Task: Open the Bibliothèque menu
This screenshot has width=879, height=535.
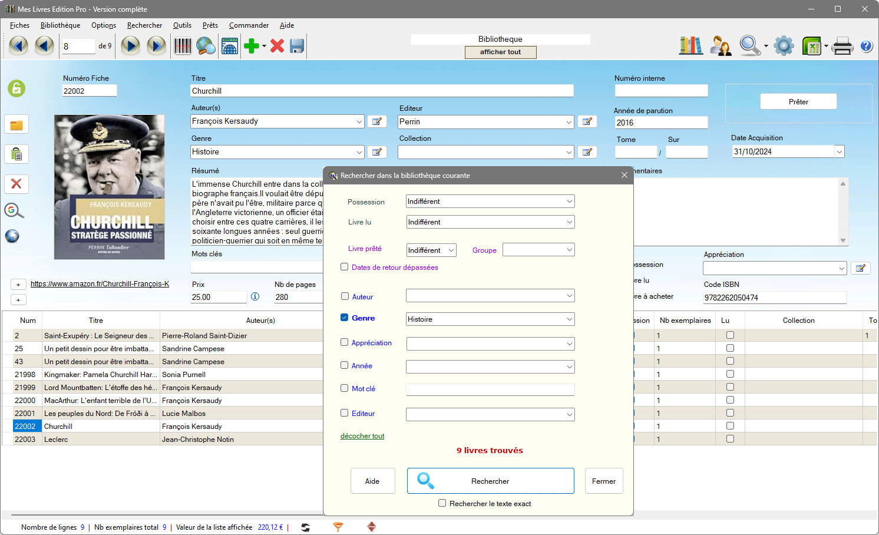Action: pos(60,25)
